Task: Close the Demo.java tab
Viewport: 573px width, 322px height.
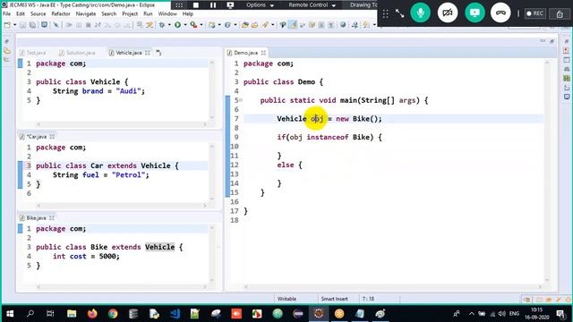Action: [x=263, y=53]
